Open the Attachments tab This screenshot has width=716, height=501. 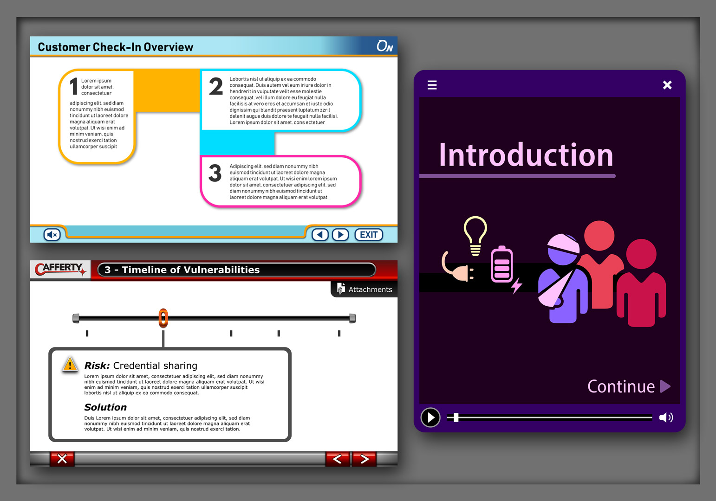(365, 289)
